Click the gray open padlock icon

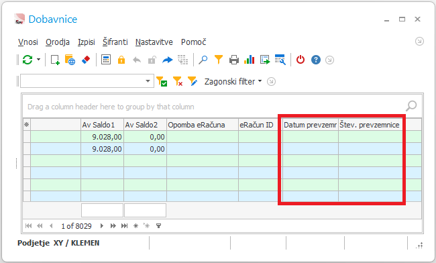[x=152, y=60]
